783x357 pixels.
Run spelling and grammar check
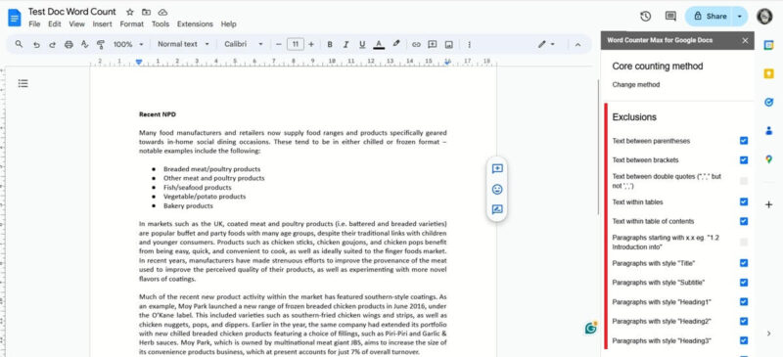(84, 44)
